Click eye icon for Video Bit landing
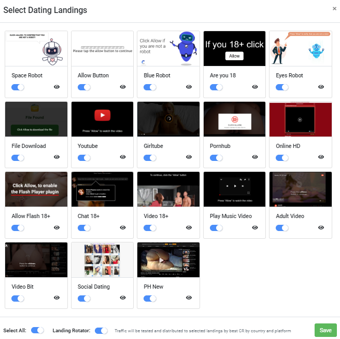This screenshot has height=339, width=340. [56, 298]
